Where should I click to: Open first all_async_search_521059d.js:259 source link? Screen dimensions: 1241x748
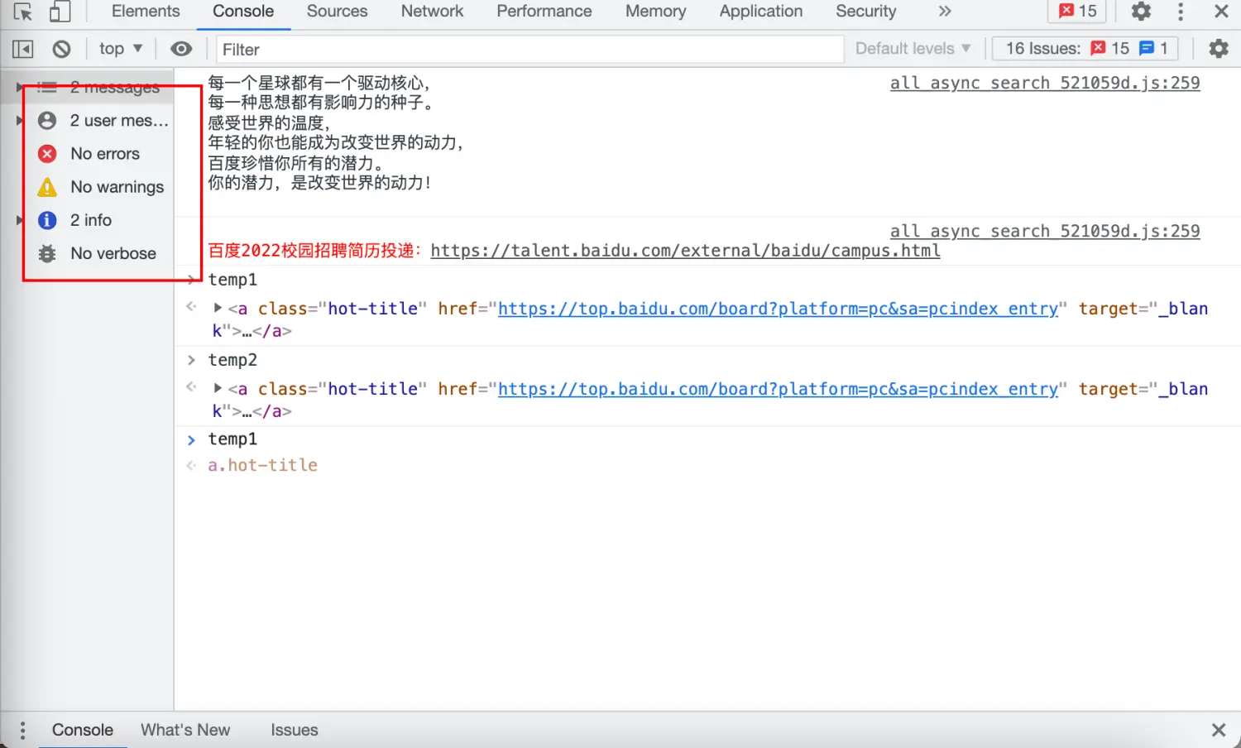click(x=1045, y=83)
